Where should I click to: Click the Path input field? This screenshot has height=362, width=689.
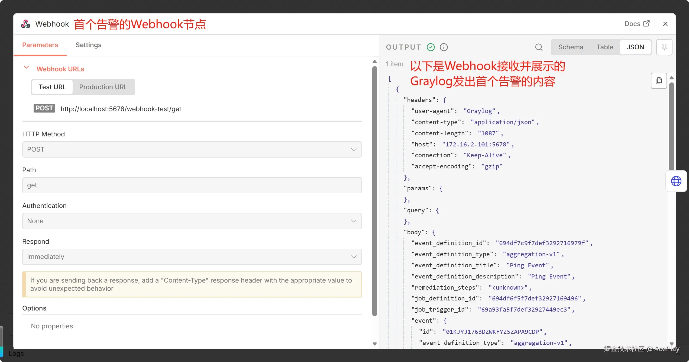click(x=192, y=185)
